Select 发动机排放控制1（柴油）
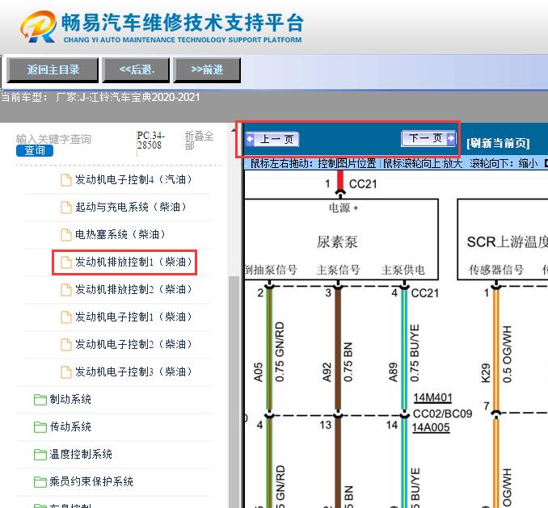 tap(133, 262)
